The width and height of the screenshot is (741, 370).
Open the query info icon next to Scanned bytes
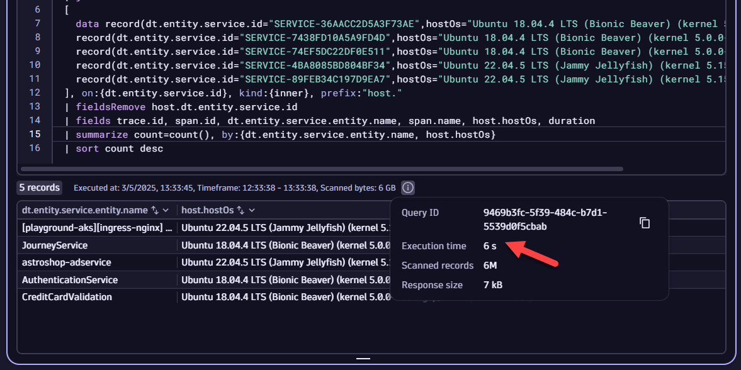pos(408,188)
